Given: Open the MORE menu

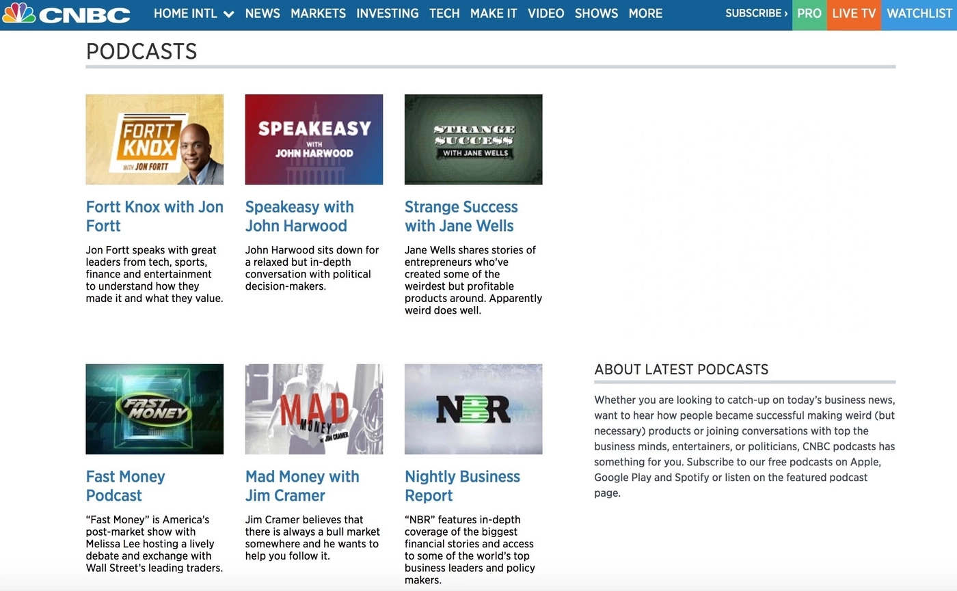Looking at the screenshot, I should click(645, 14).
